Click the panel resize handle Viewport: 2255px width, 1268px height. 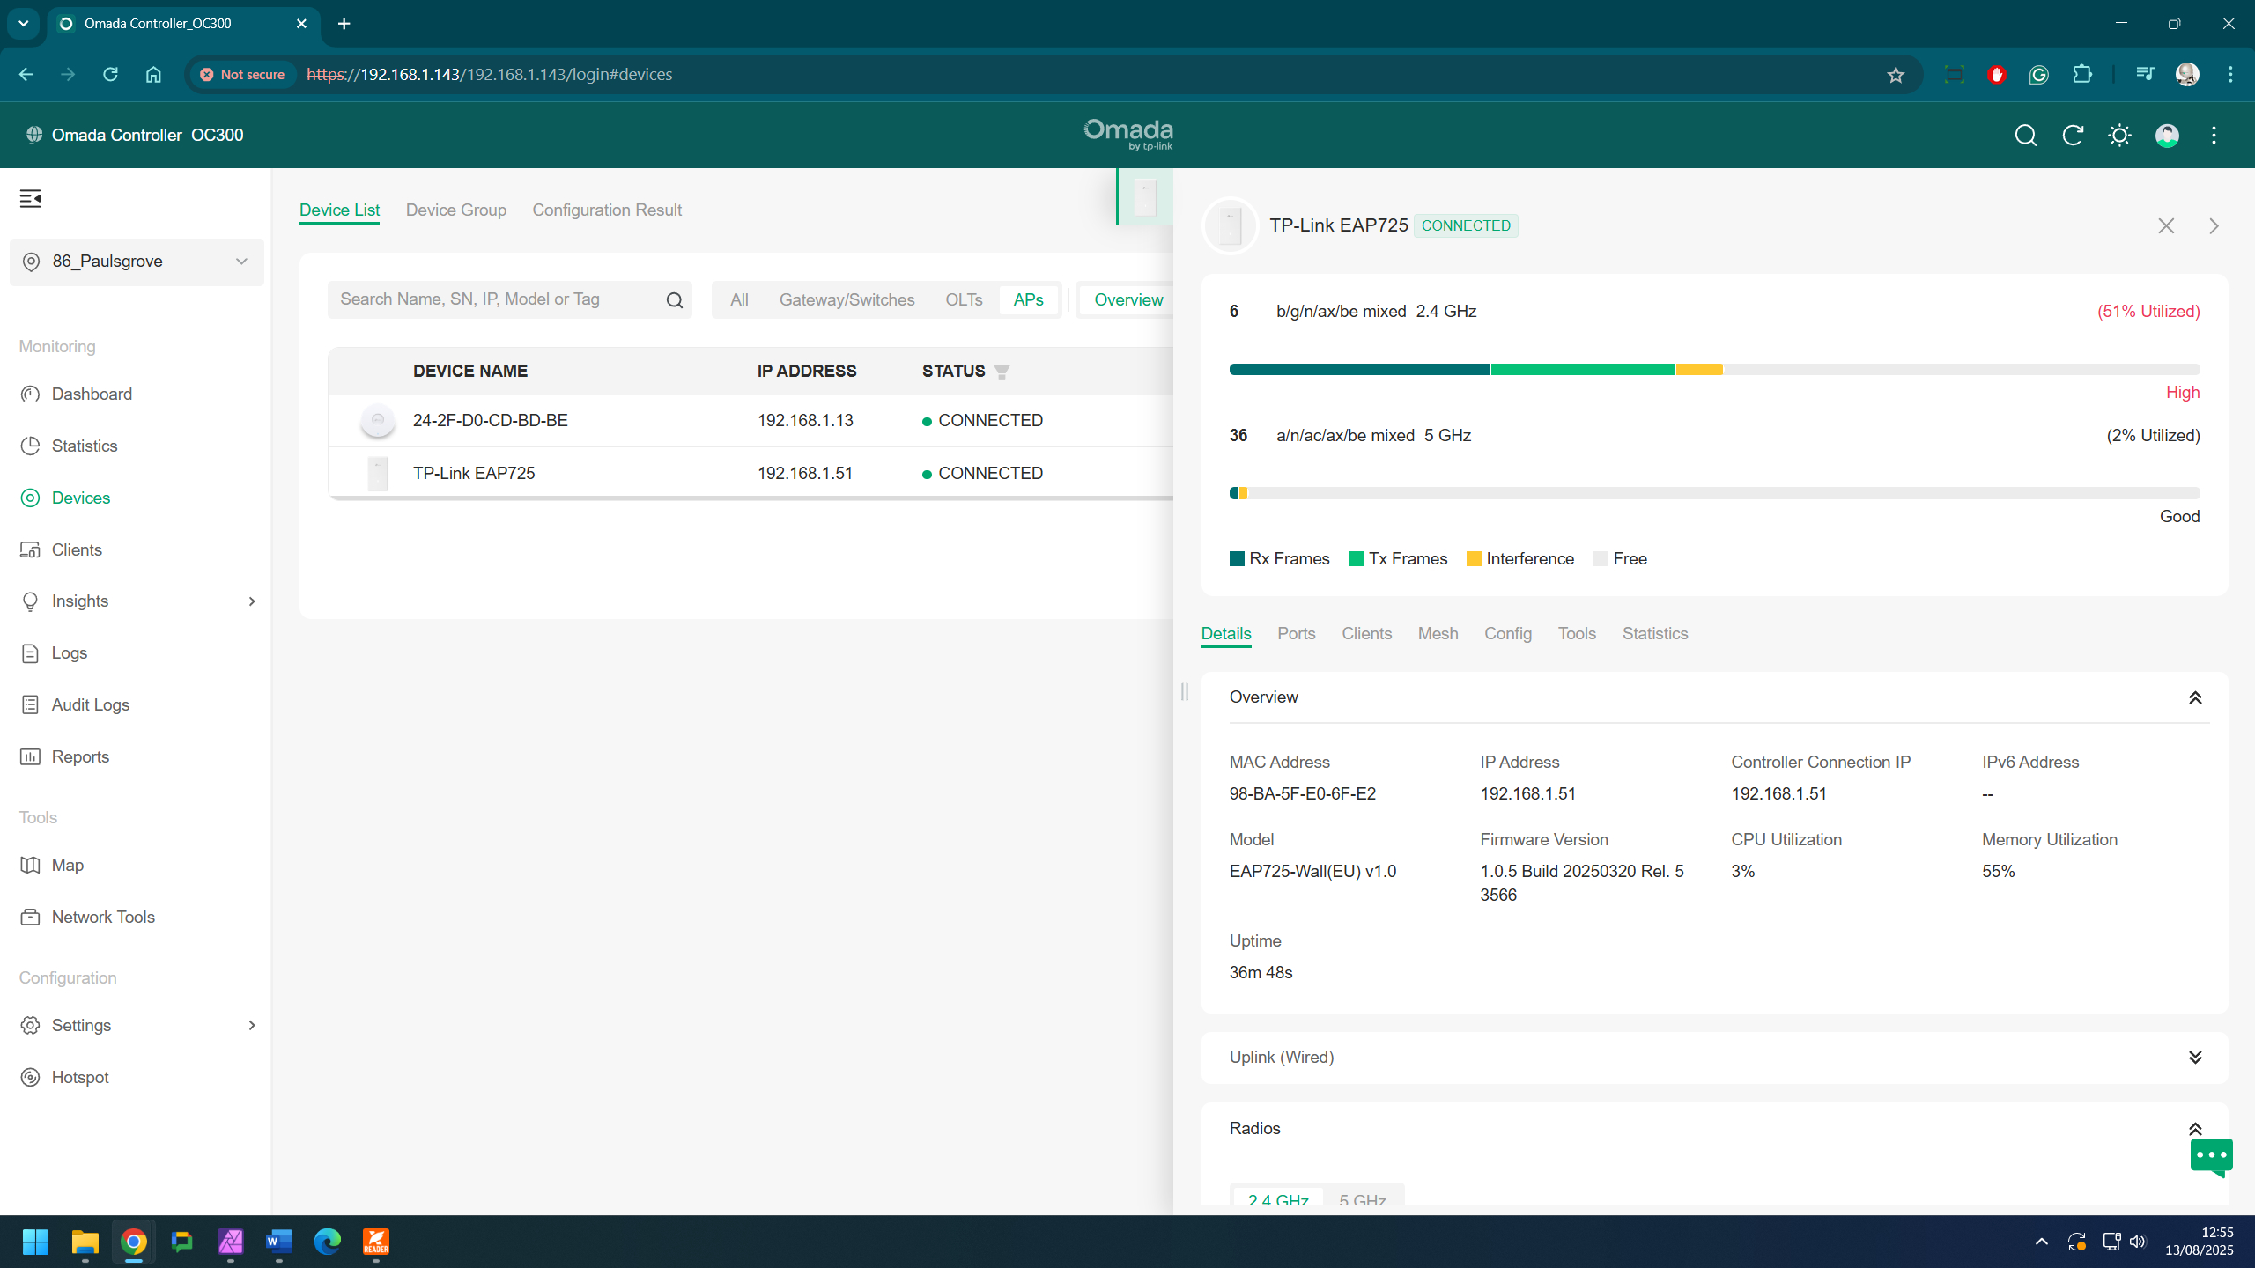(1185, 692)
